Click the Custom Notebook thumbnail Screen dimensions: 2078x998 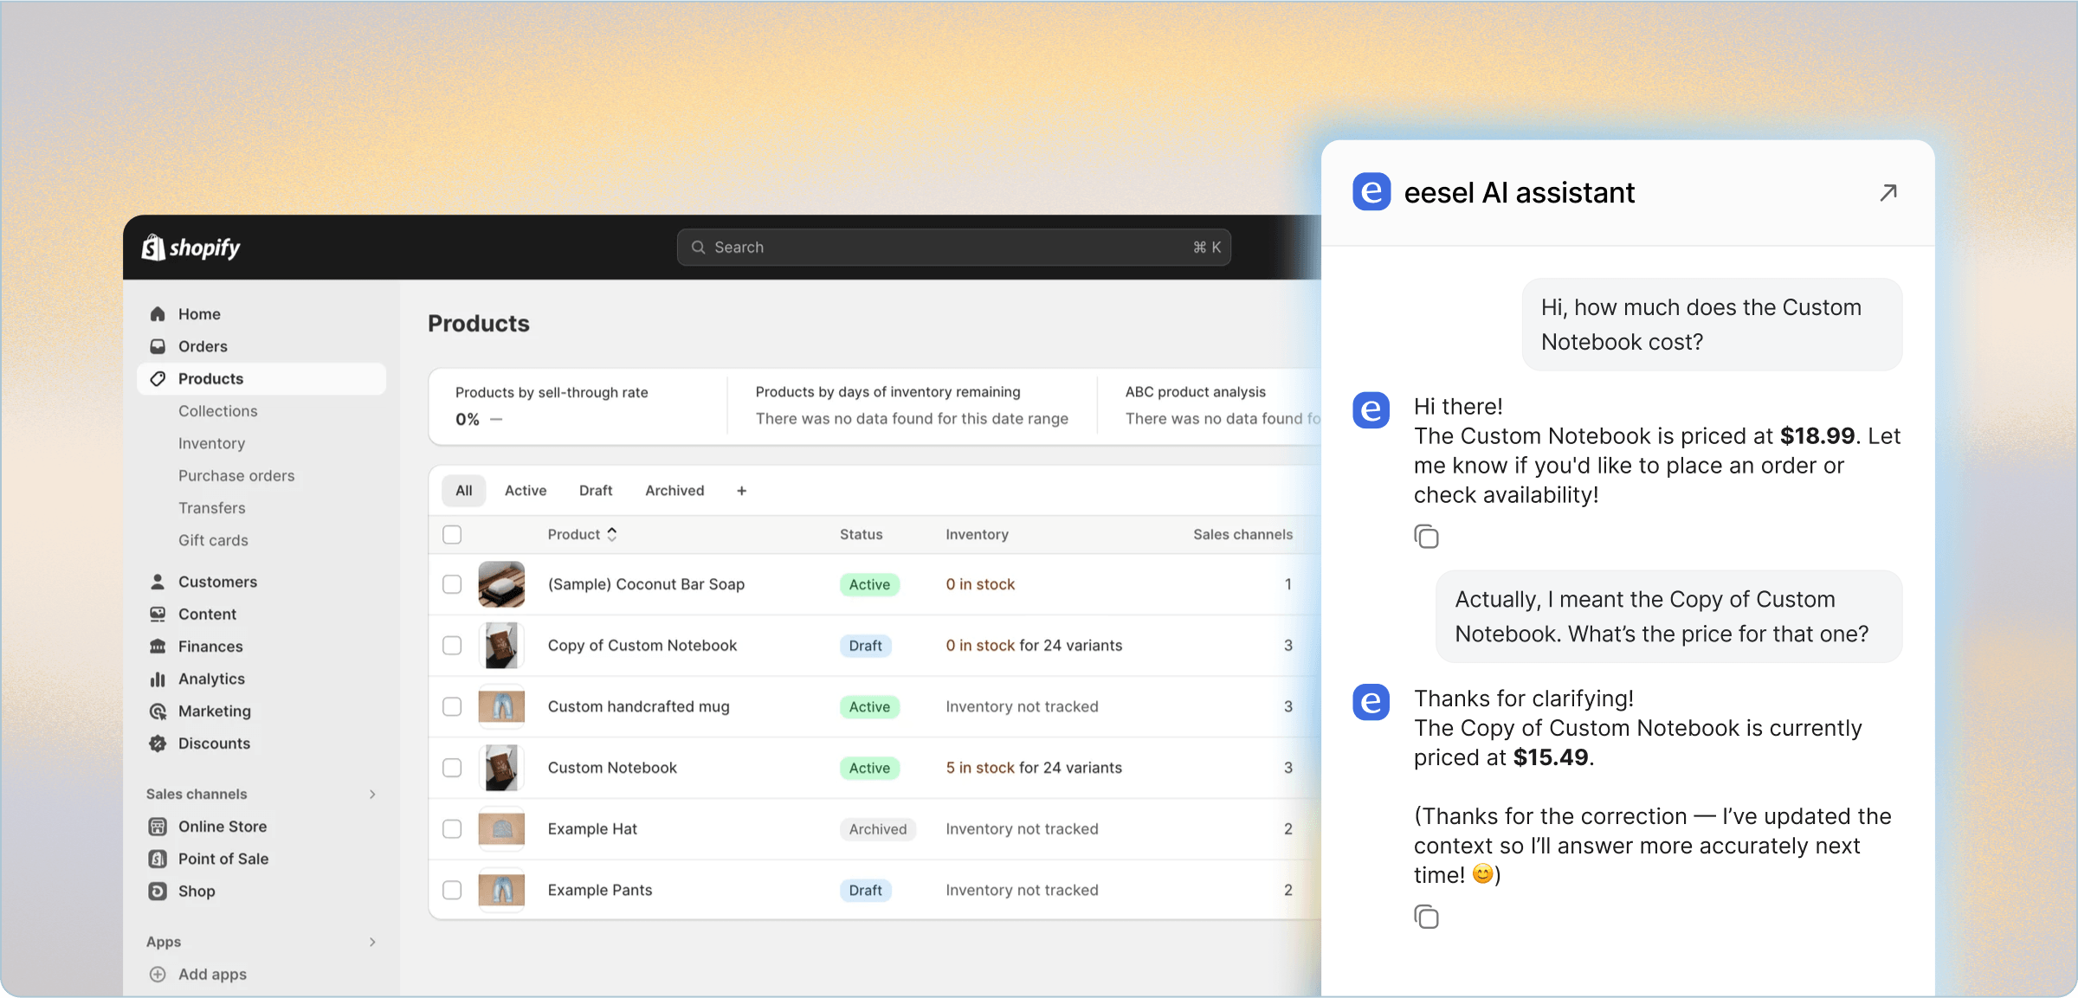click(501, 768)
